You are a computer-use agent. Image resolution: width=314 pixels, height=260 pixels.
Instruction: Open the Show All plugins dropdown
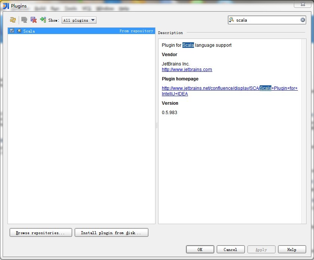click(x=79, y=20)
